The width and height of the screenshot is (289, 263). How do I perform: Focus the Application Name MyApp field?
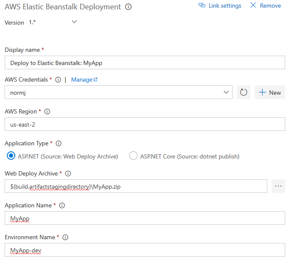coord(145,218)
